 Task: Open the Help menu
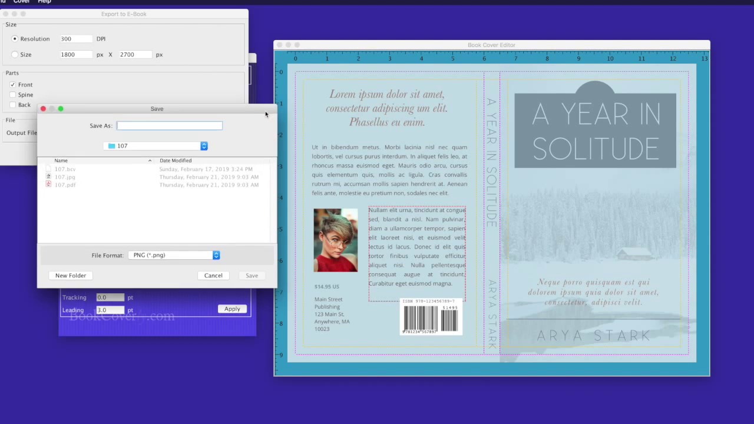(x=45, y=2)
